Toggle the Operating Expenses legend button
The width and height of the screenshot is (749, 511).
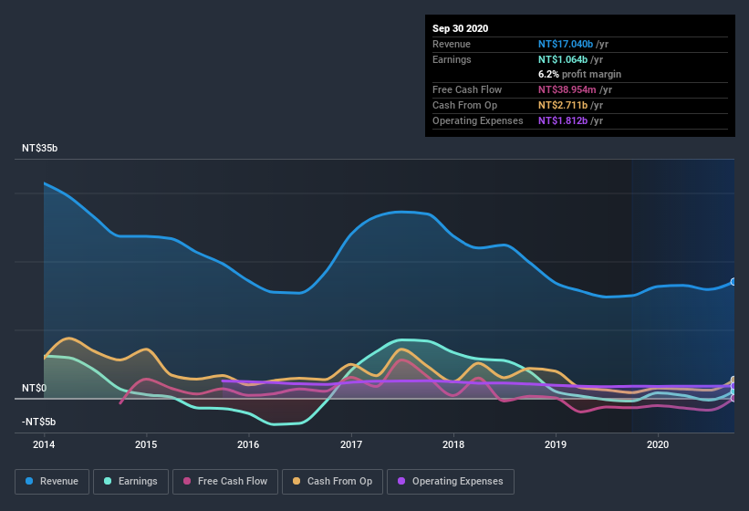(x=451, y=482)
